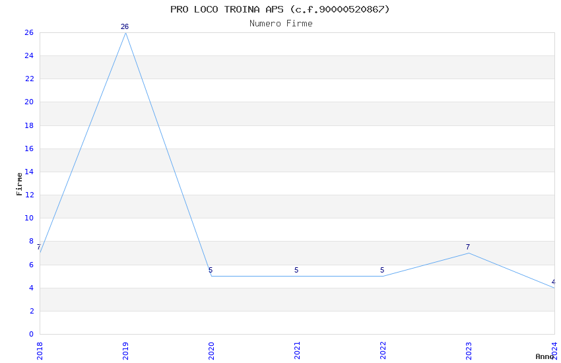Click the data label 5 above 2020
Screen dimensions: 561x363
tap(211, 270)
